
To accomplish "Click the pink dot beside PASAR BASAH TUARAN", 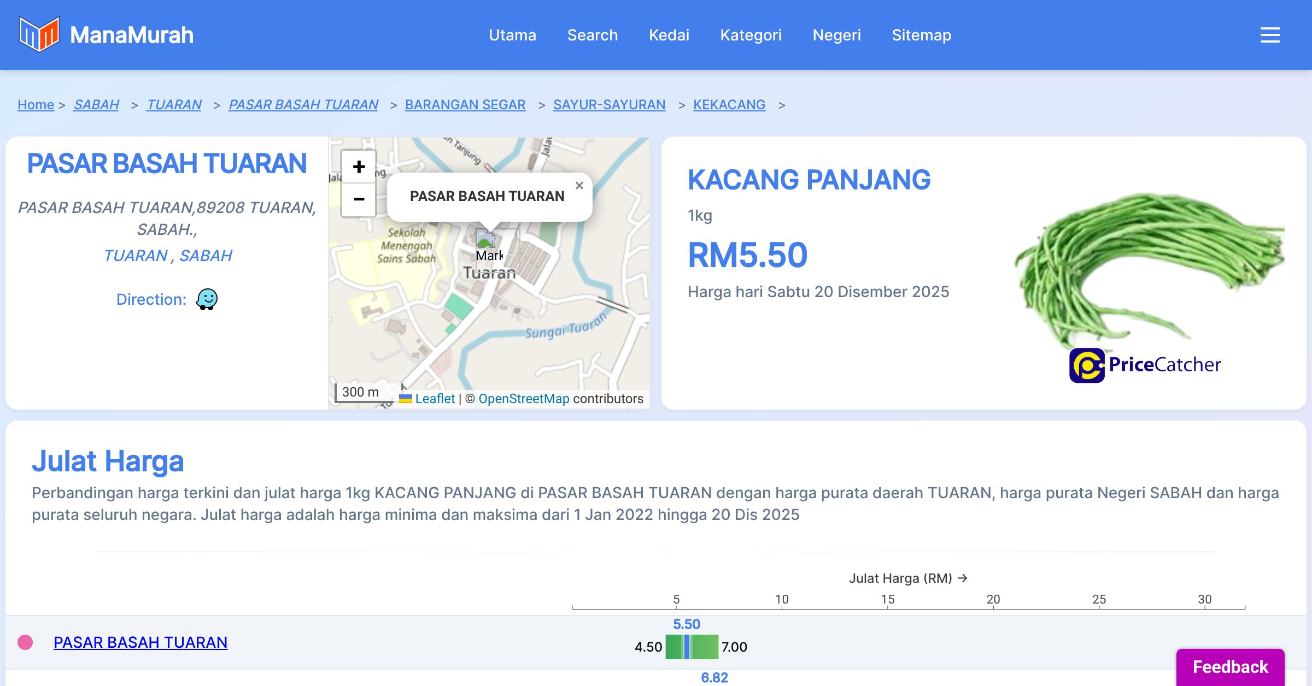I will (25, 642).
